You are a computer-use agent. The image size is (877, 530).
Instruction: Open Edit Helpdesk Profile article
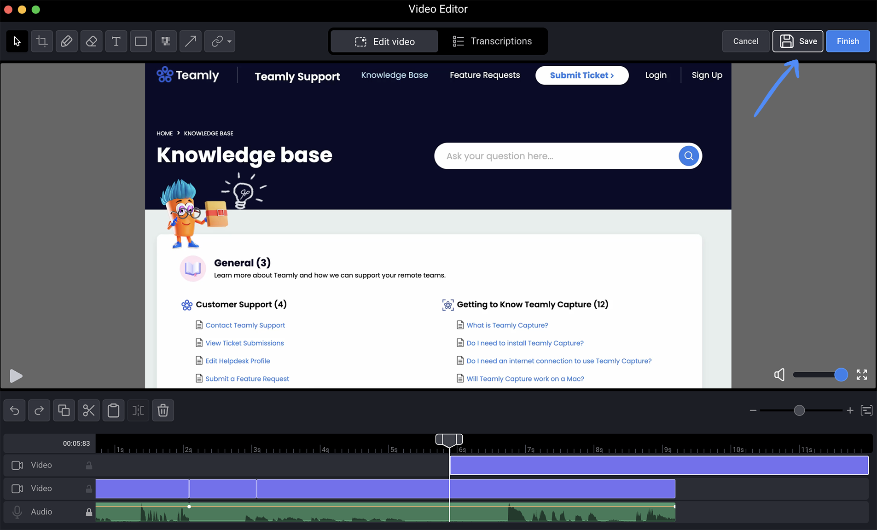(238, 361)
